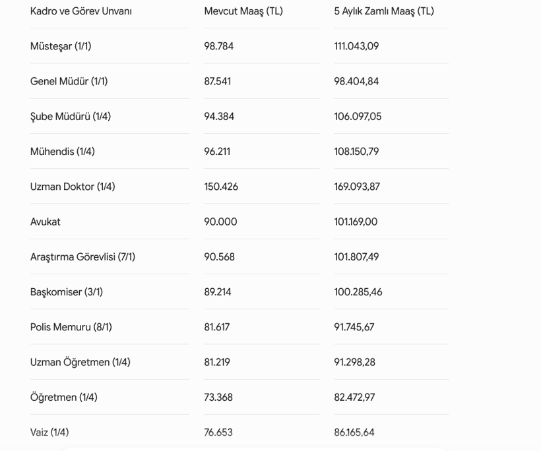Select the 111.043,09 raised salary value
Image resolution: width=541 pixels, height=451 pixels.
[x=356, y=46]
